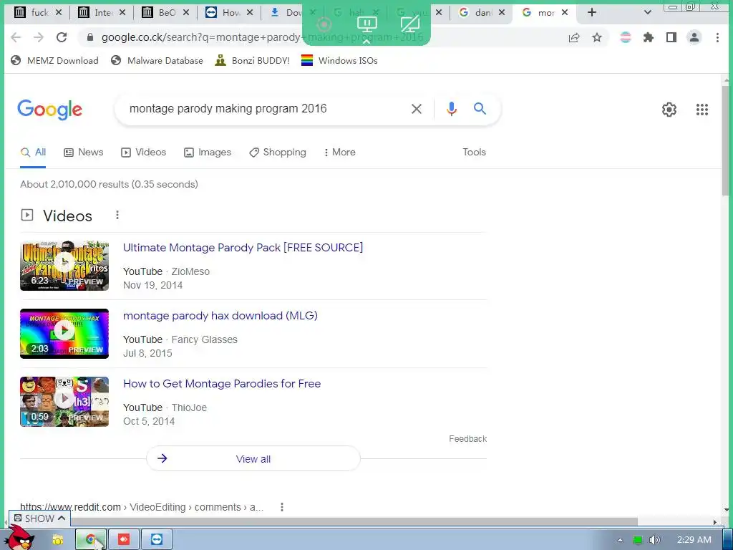Click the monitor icon in green toolbar

(366, 24)
